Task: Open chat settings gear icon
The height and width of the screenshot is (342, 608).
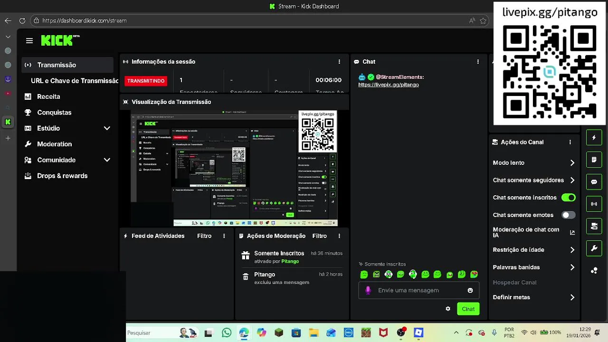Action: [448, 309]
